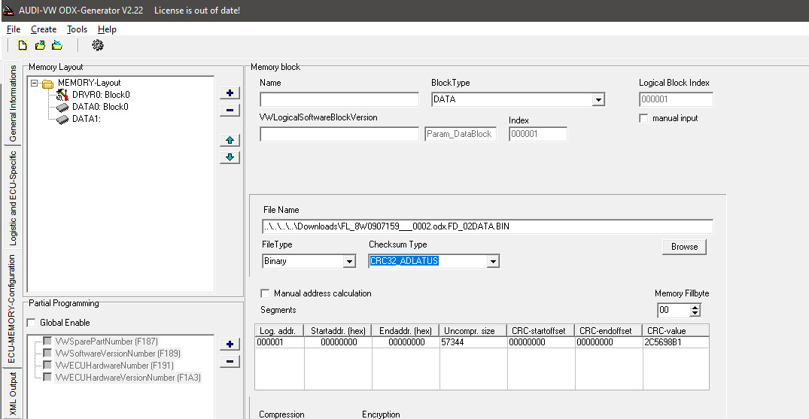The height and width of the screenshot is (419, 809).
Task: Select the MEMORY-Layout root label
Action: (x=90, y=83)
